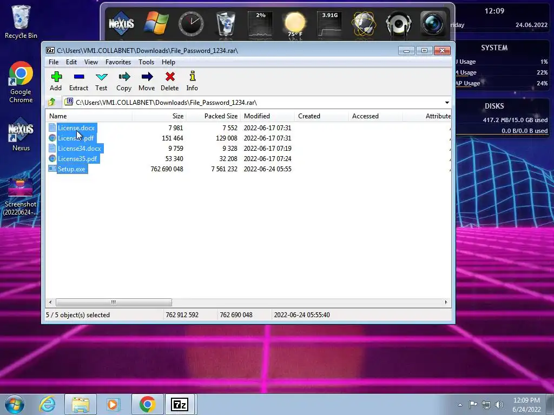Click the clock icon in dock

[191, 24]
